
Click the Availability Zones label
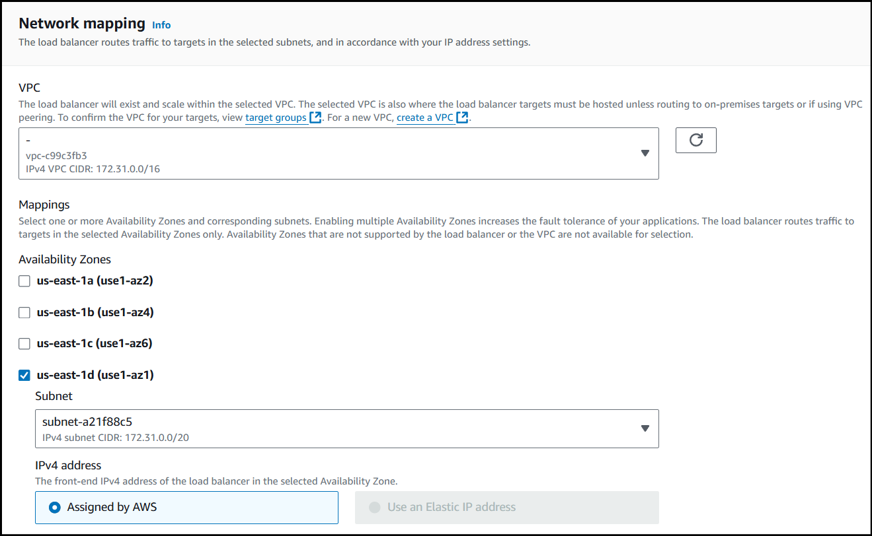(65, 259)
